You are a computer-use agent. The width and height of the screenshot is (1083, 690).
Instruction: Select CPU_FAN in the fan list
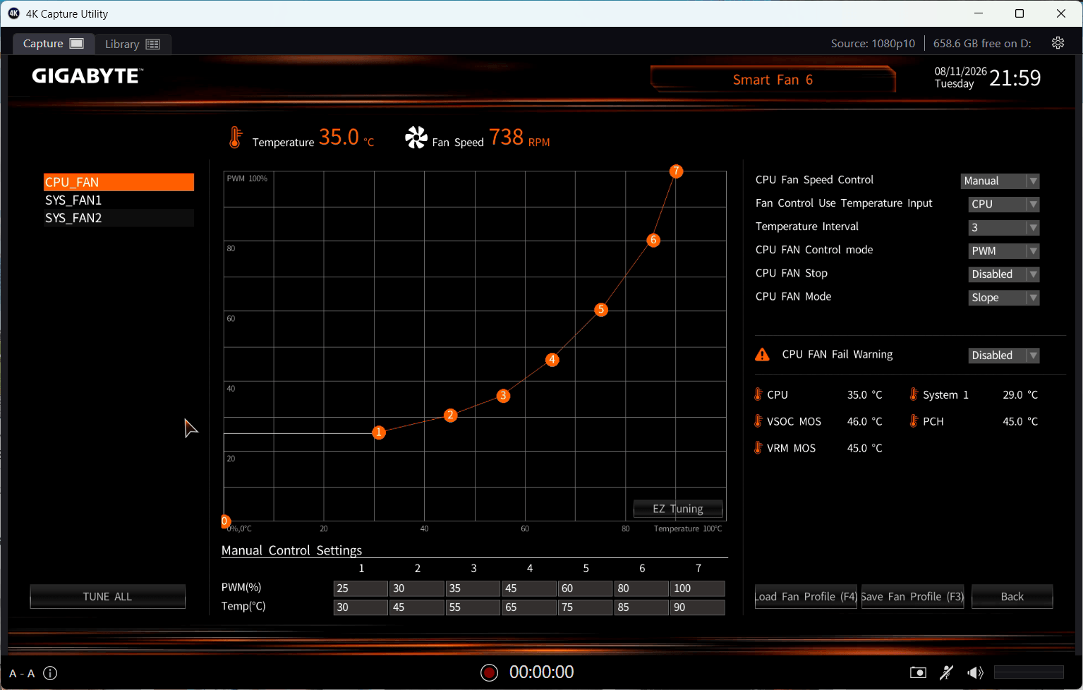coord(119,182)
